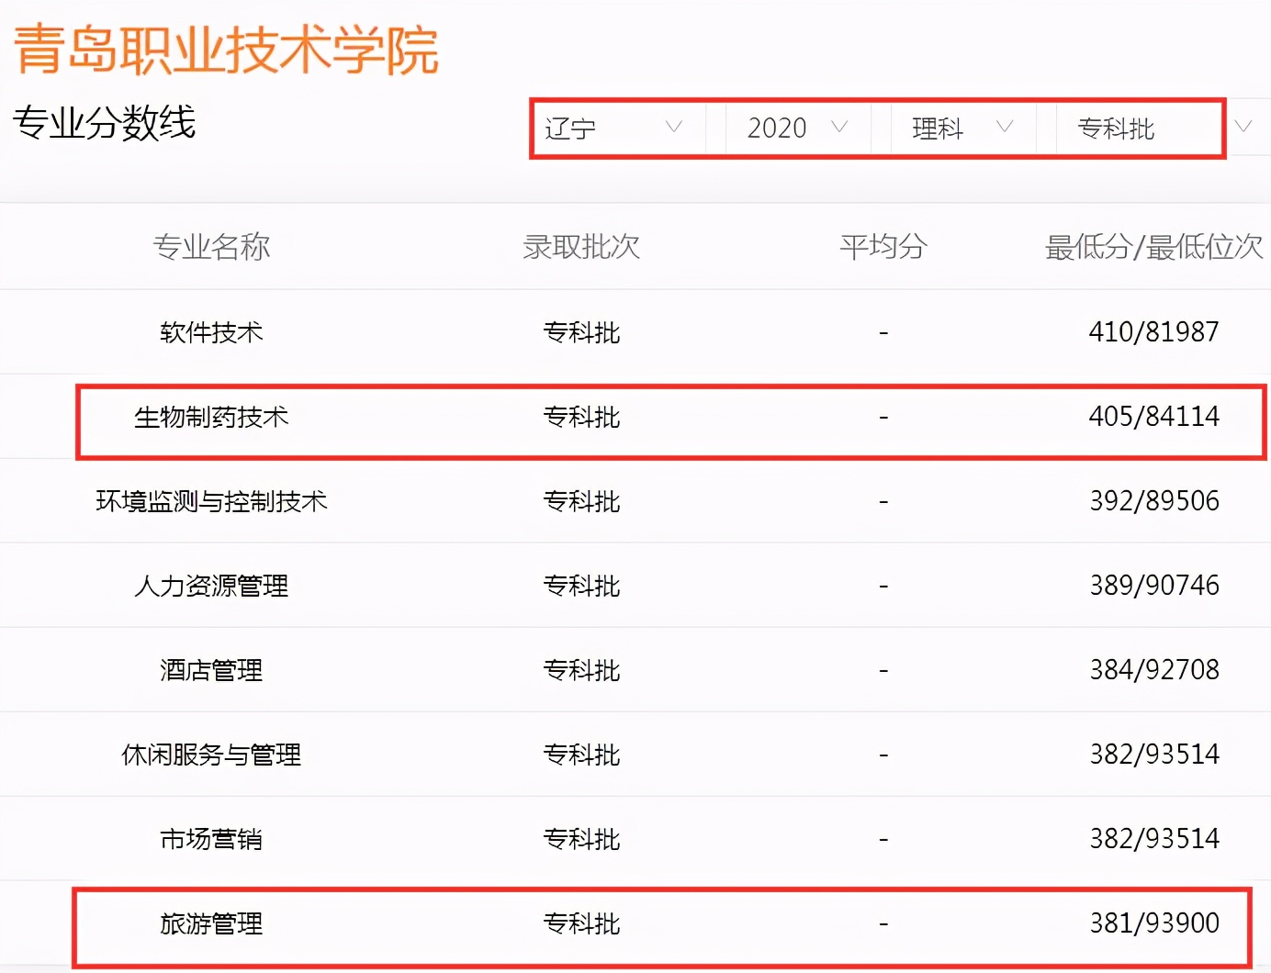Click the 最低分/最低位次 column header

coord(1153,246)
